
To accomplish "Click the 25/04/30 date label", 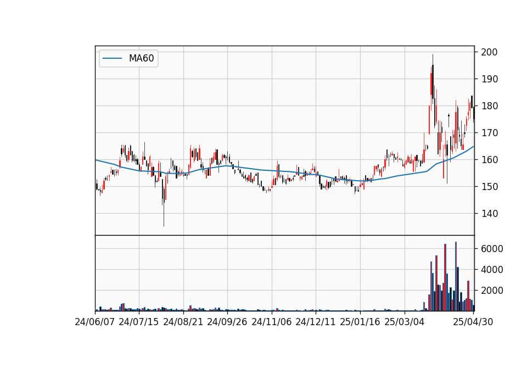I will (473, 322).
